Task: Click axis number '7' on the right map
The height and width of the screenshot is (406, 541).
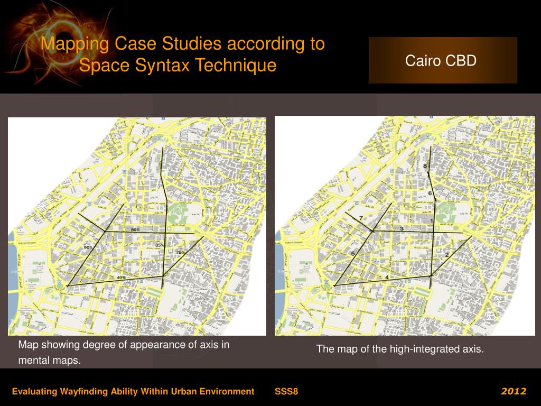Action: [361, 218]
